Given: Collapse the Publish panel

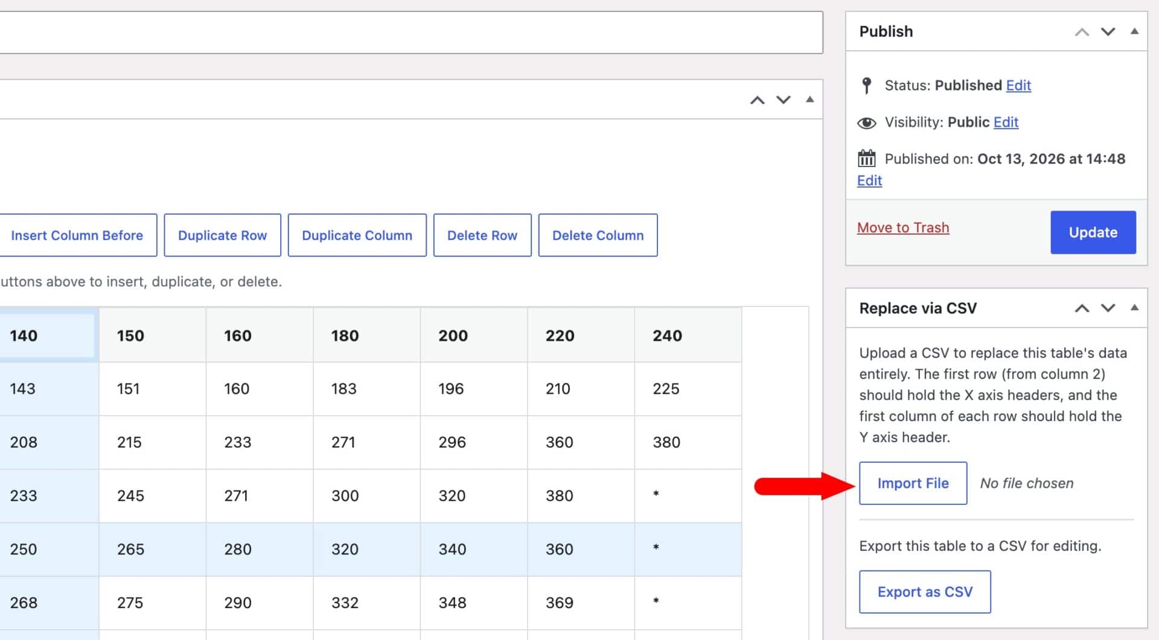Looking at the screenshot, I should click(1134, 31).
